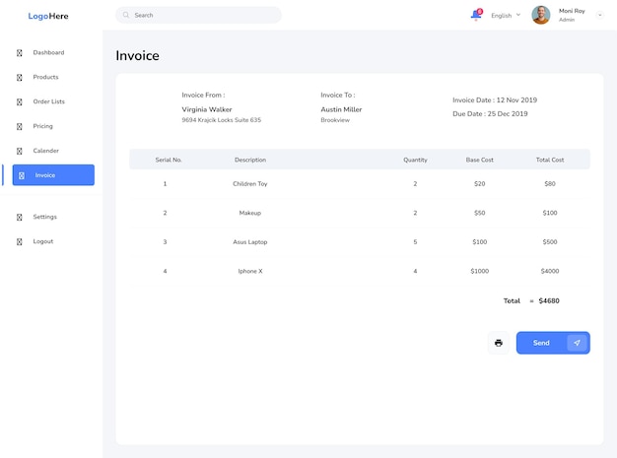Image resolution: width=617 pixels, height=458 pixels.
Task: Click the Total Cost column header
Action: point(550,160)
